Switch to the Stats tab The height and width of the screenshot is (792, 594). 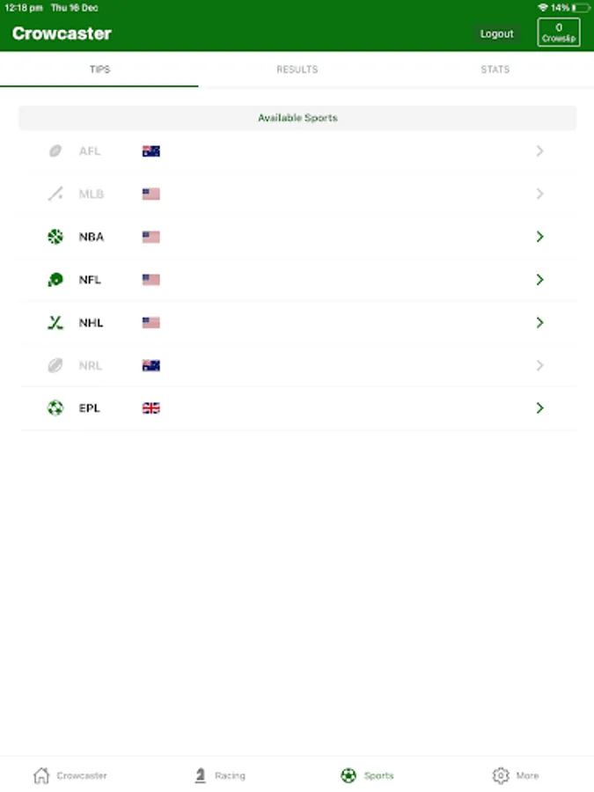(495, 70)
